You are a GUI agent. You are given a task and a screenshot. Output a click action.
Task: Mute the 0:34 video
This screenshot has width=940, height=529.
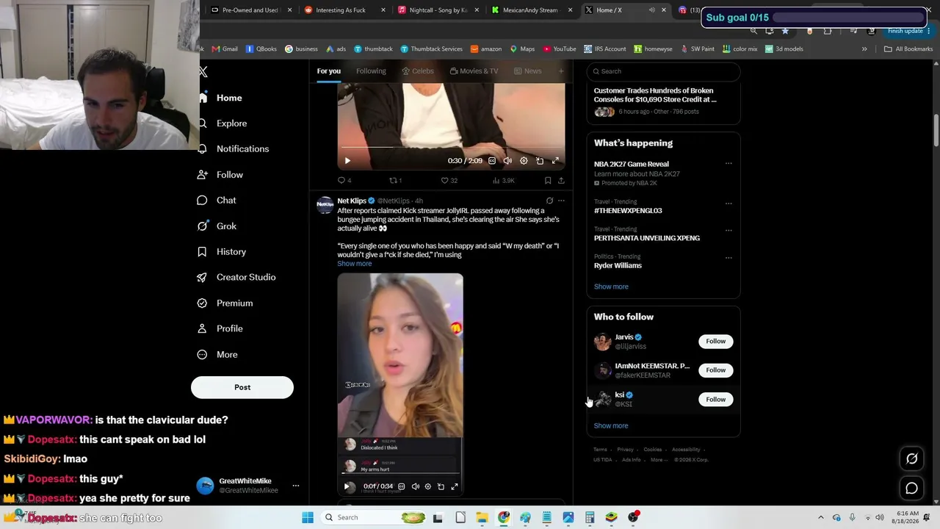tap(416, 486)
